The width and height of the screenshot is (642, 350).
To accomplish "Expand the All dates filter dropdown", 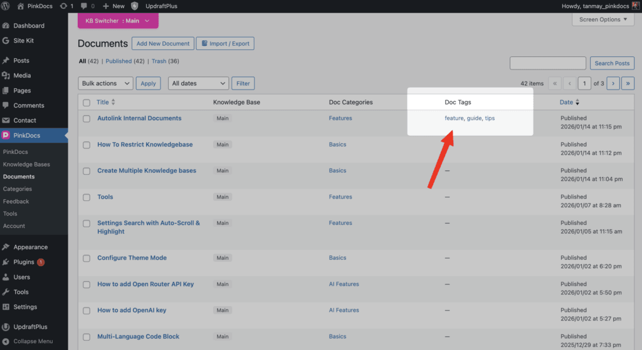I will 198,83.
